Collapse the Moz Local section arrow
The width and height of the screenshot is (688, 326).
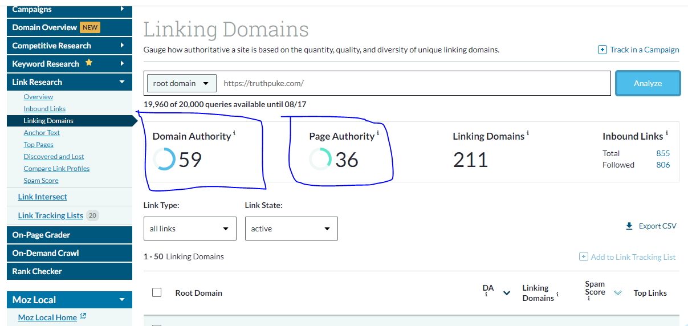coord(122,300)
